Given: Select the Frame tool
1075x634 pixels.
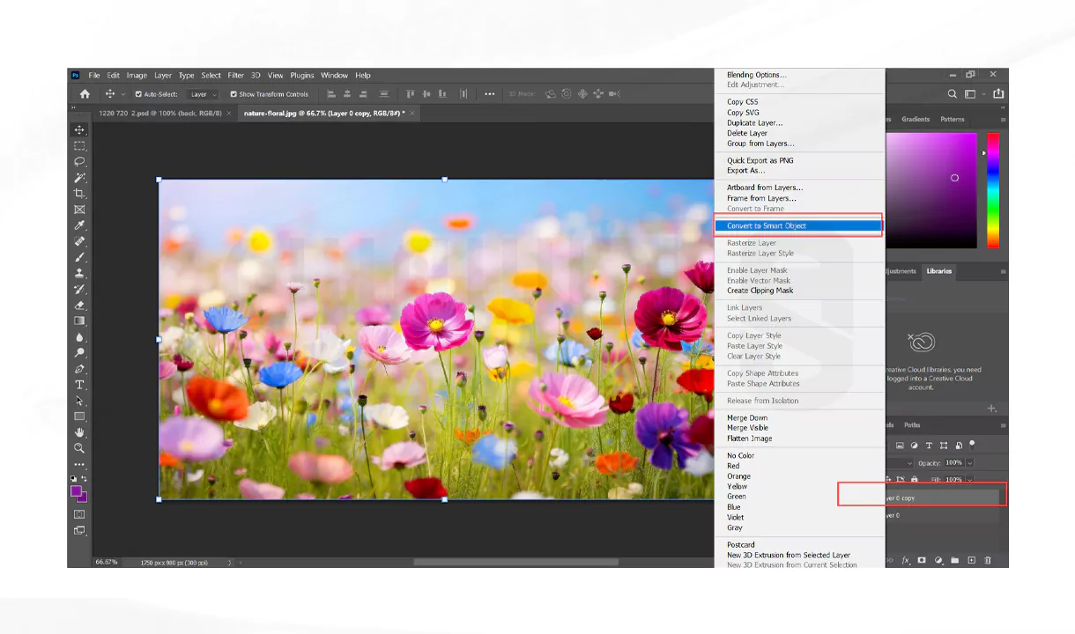Looking at the screenshot, I should click(79, 210).
